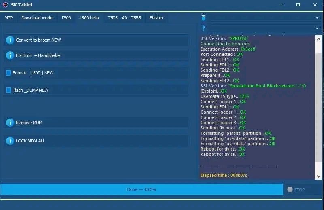324x210 pixels.
Task: Click info icon next to Remove MDM
Action: (x=10, y=123)
